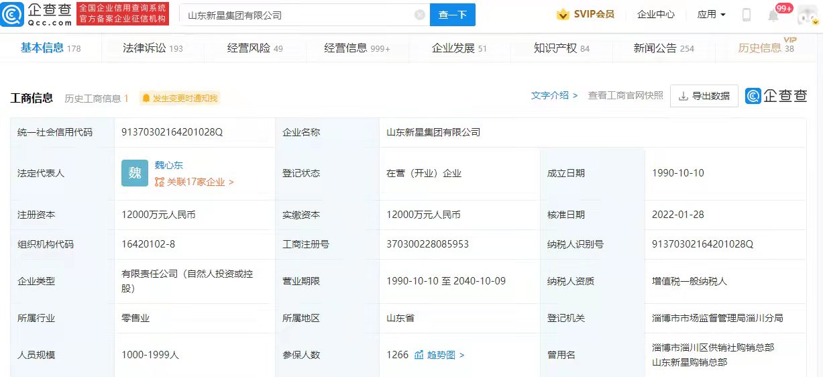
Task: Open the 经营风险 tab
Action: tap(255, 48)
